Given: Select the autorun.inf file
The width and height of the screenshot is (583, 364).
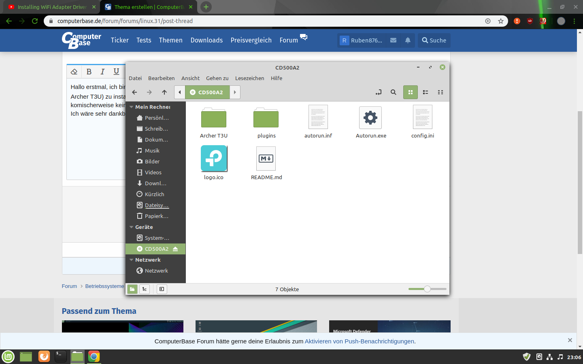Looking at the screenshot, I should tap(318, 122).
